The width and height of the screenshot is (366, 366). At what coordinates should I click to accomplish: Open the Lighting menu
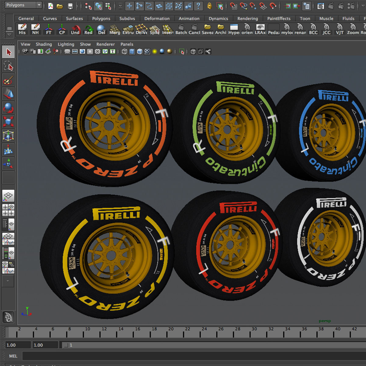click(66, 44)
